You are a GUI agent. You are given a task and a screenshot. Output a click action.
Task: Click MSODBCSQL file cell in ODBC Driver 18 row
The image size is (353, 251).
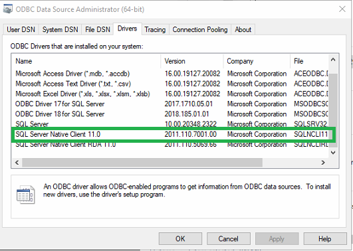(311, 114)
